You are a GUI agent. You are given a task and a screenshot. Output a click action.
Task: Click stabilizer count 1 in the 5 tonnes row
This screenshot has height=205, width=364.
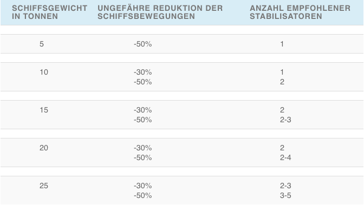(282, 44)
